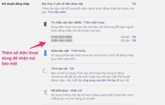Click the recovery codes document icon
This screenshot has width=165, height=105.
point(45,92)
